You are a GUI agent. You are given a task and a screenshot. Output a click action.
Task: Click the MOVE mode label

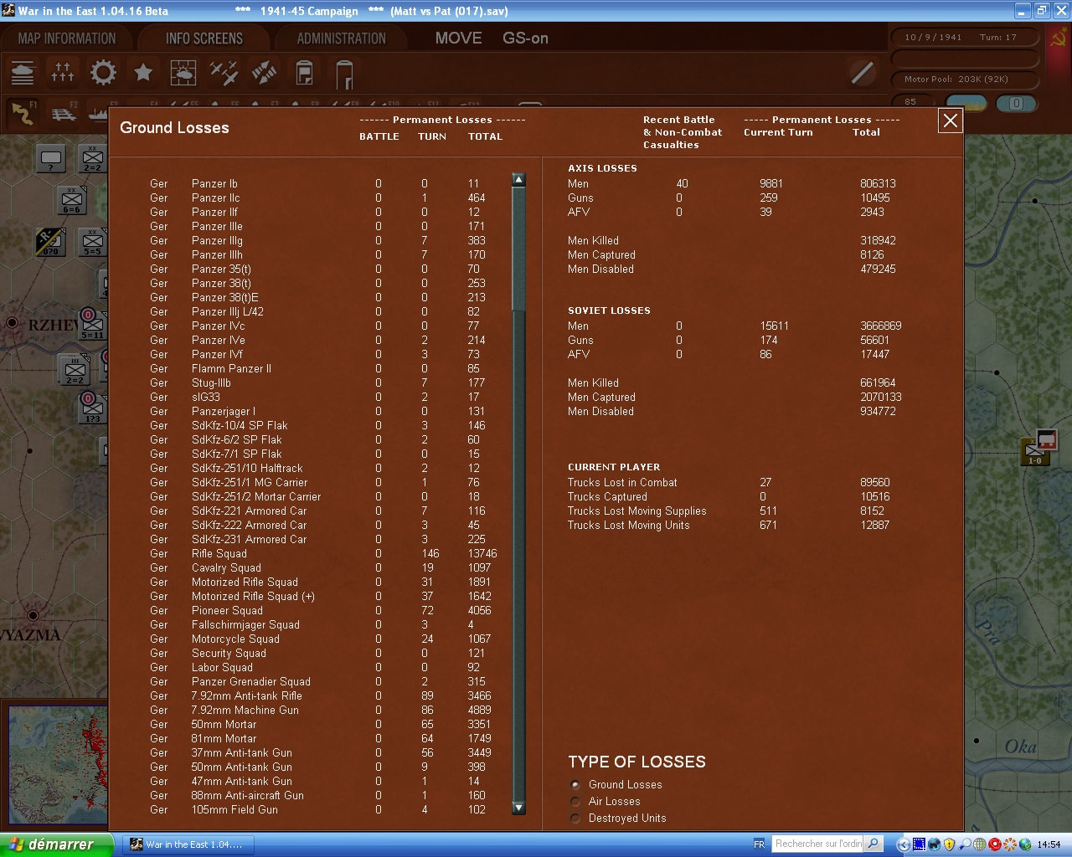tap(458, 38)
